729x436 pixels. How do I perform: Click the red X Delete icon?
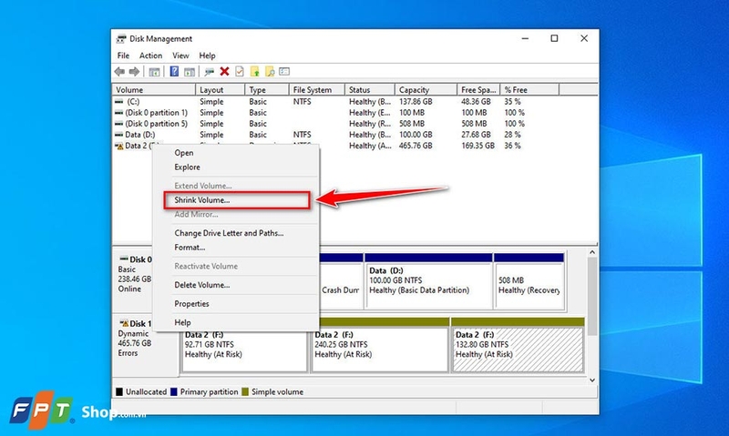(x=224, y=72)
